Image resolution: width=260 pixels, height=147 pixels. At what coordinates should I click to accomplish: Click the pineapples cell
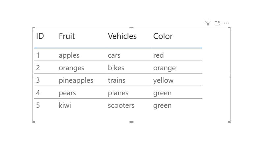point(76,80)
